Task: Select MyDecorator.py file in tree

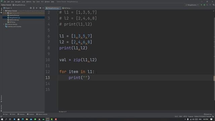Action: pos(13,20)
